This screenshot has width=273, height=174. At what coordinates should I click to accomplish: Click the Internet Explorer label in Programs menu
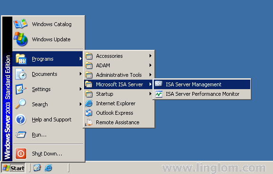[x=115, y=103]
